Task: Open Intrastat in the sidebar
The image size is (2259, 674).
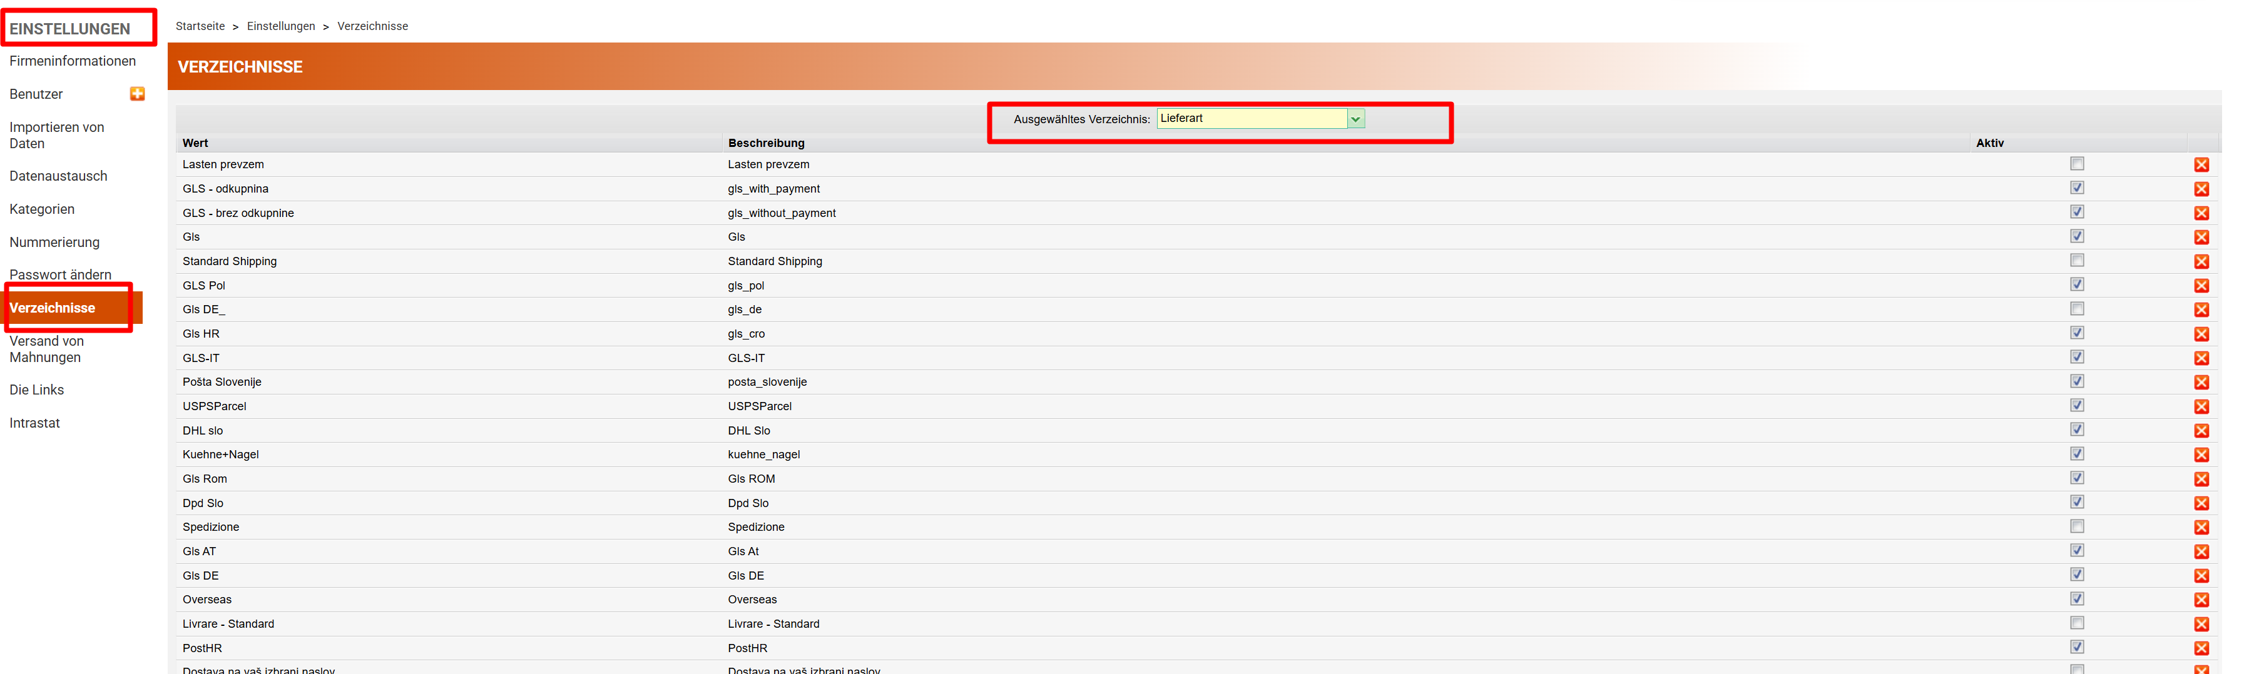Action: click(x=35, y=423)
